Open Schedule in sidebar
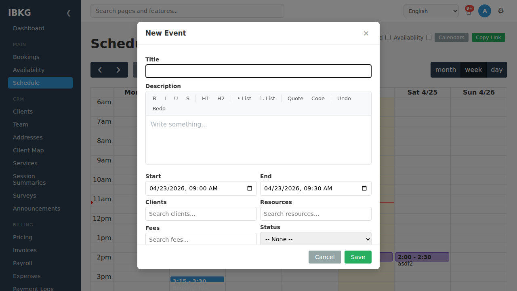This screenshot has height=291, width=517. [40, 83]
